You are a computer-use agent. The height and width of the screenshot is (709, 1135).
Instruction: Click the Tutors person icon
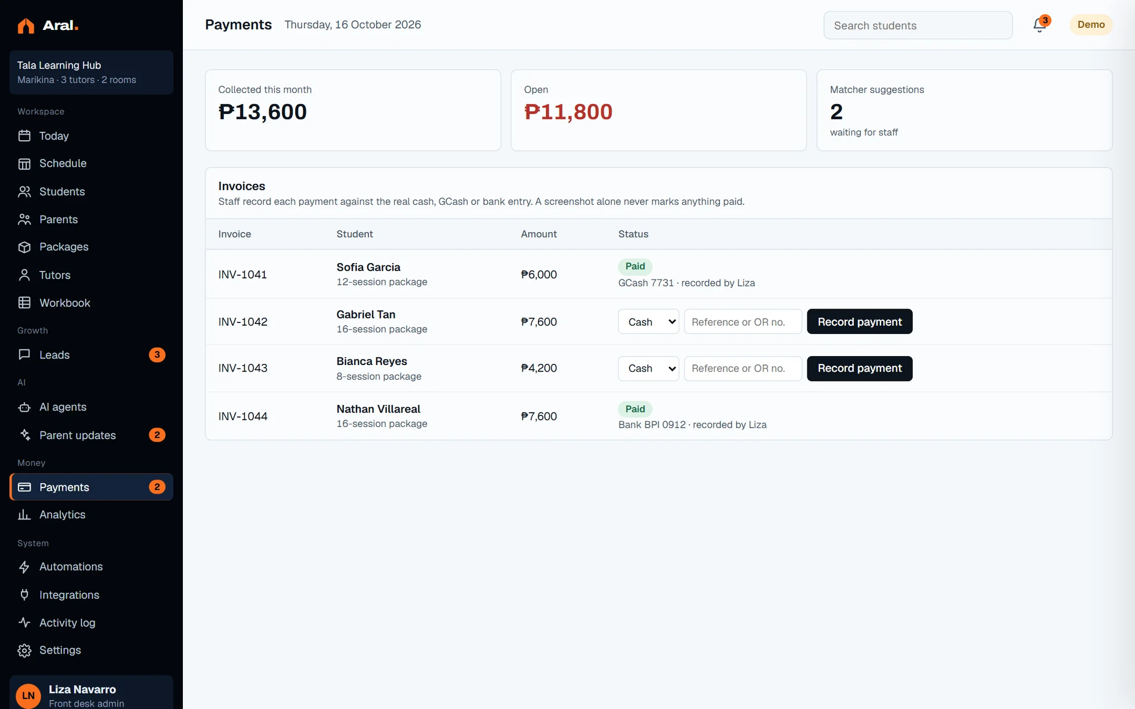coord(24,275)
